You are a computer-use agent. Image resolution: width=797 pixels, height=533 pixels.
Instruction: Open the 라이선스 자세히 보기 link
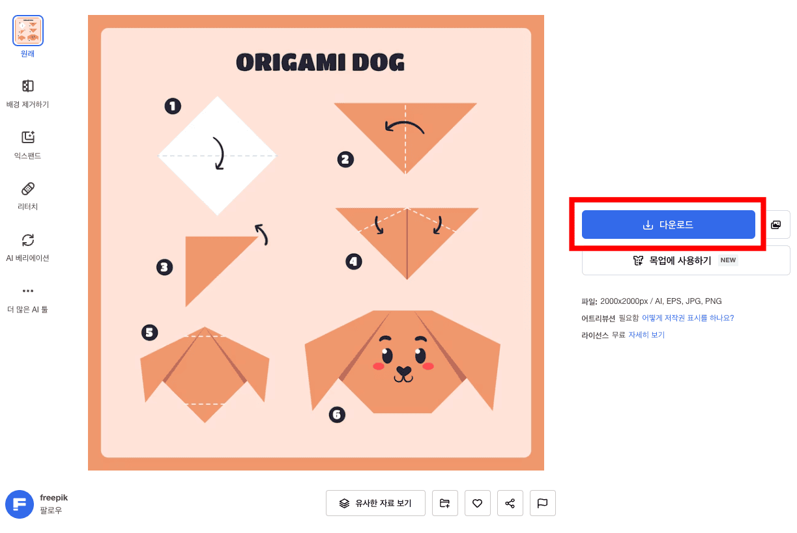point(646,335)
